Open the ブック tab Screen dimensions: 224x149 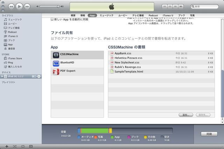click(181, 15)
